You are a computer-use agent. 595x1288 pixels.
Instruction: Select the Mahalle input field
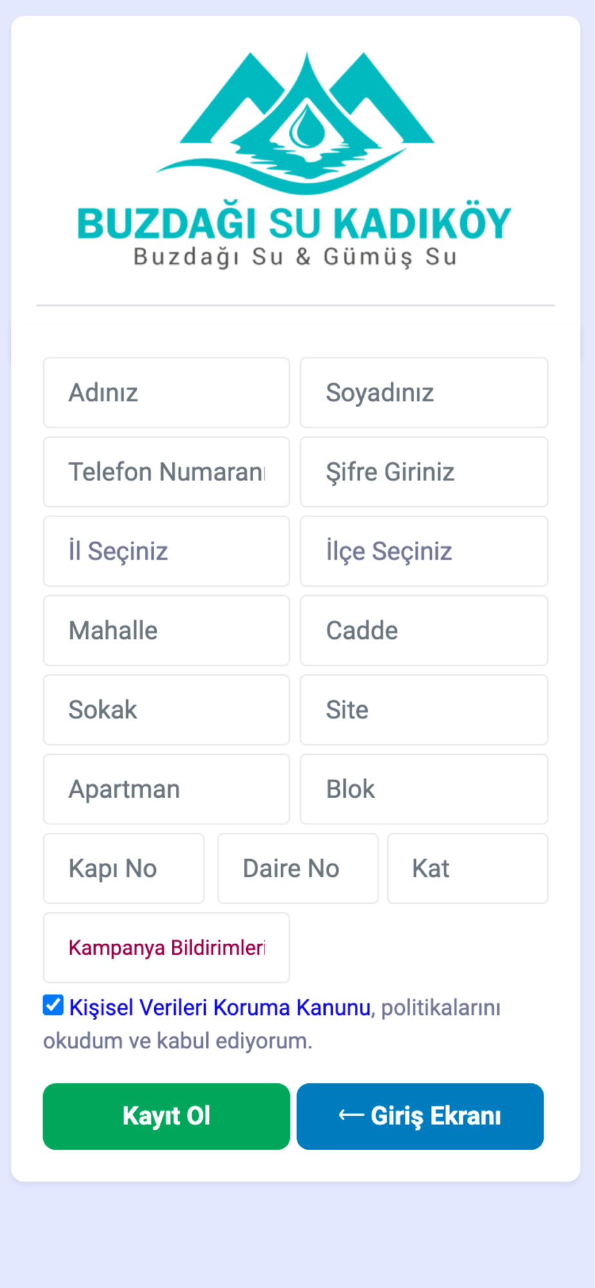166,630
